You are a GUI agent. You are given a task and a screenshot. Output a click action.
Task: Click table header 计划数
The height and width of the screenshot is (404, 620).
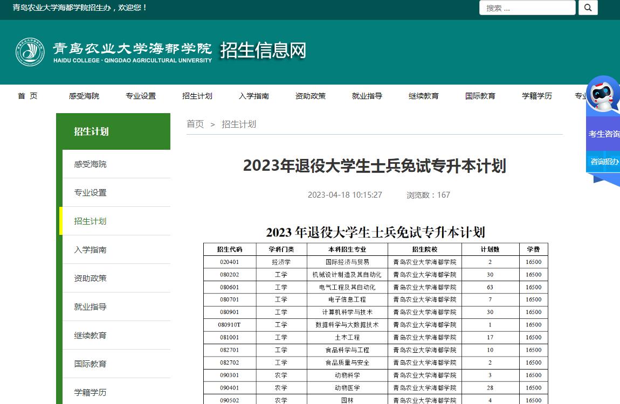click(x=490, y=249)
